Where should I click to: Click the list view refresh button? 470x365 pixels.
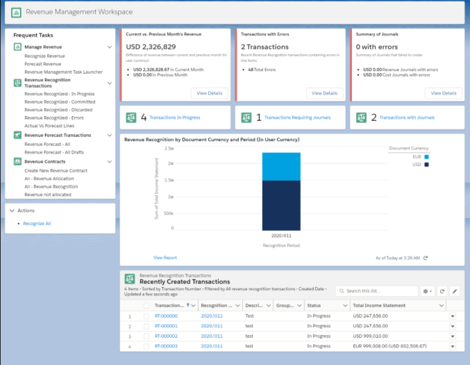(x=443, y=291)
